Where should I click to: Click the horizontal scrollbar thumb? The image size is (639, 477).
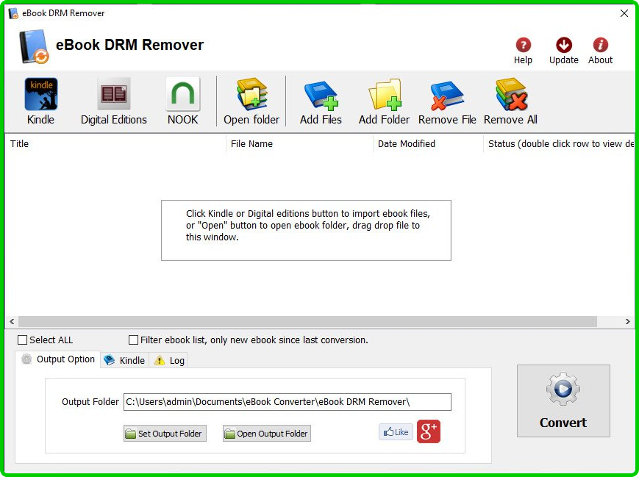(x=307, y=321)
